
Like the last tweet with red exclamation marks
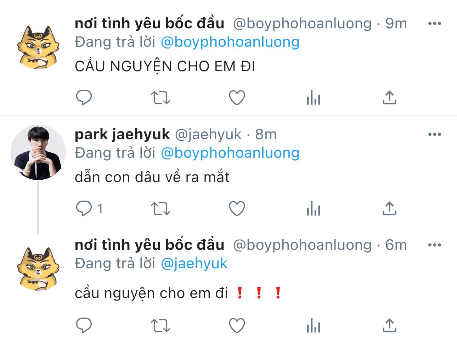click(x=237, y=325)
